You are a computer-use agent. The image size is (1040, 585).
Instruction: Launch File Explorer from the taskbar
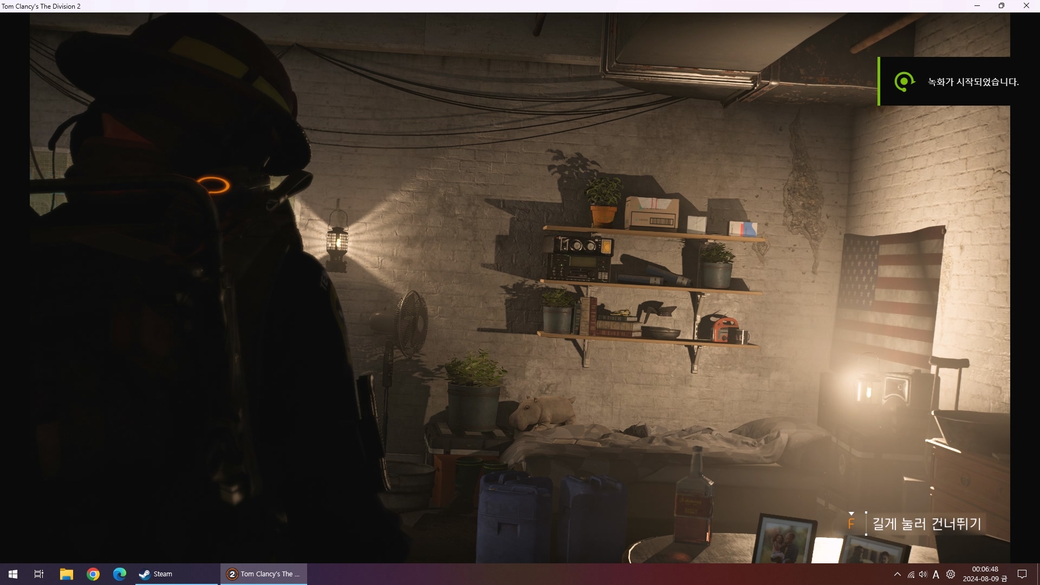pyautogui.click(x=66, y=574)
